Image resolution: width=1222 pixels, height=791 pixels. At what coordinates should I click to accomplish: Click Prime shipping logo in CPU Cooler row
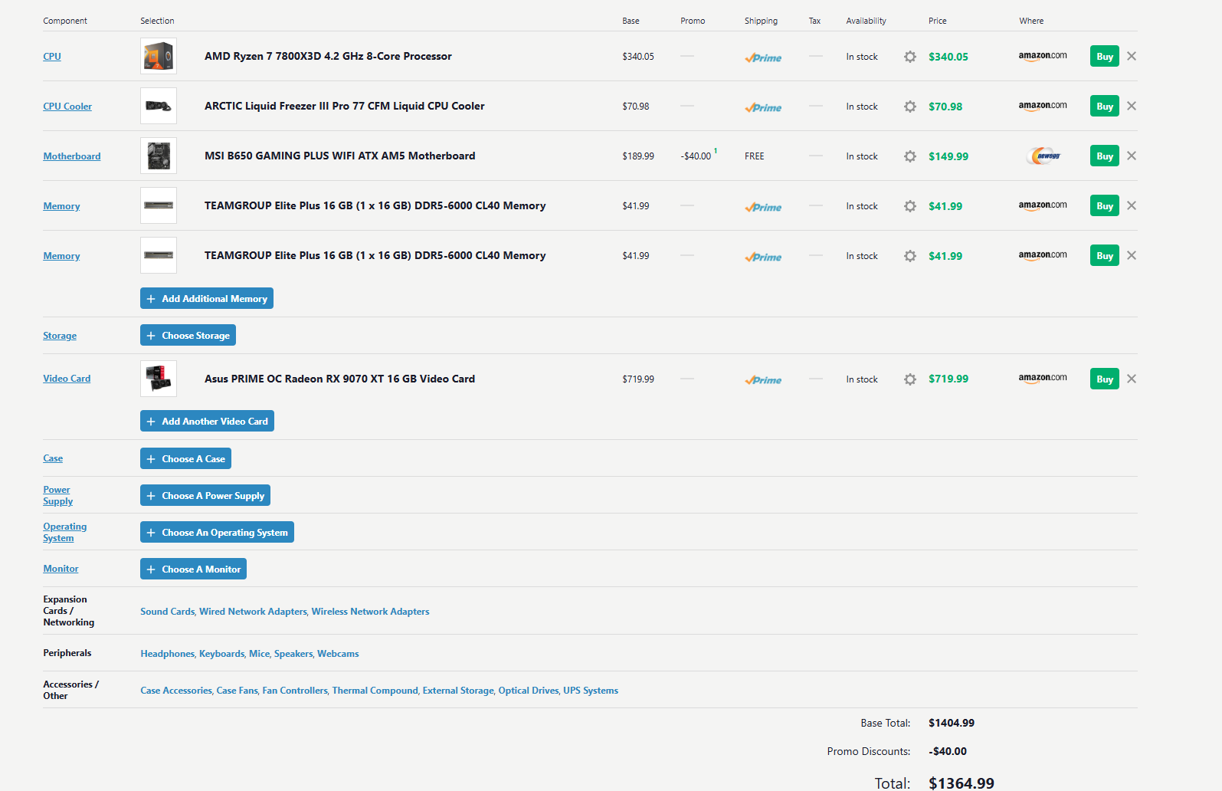click(763, 107)
